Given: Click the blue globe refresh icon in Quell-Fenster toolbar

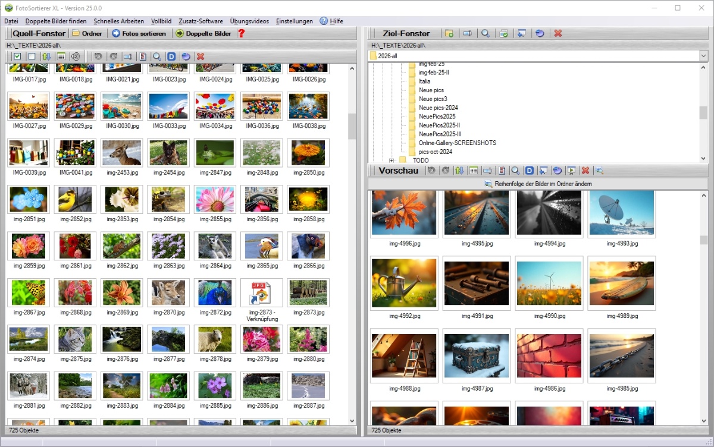Looking at the screenshot, I should (186, 56).
